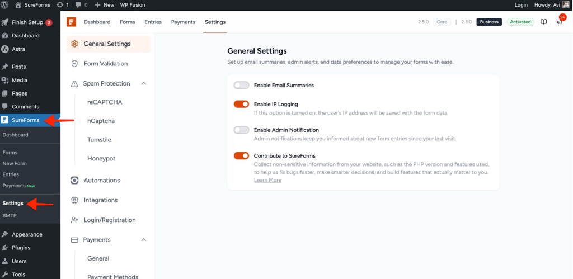Screen dimensions: 573x279
Task: Disable the Contribute to SureForms switch
Action: [x=241, y=155]
